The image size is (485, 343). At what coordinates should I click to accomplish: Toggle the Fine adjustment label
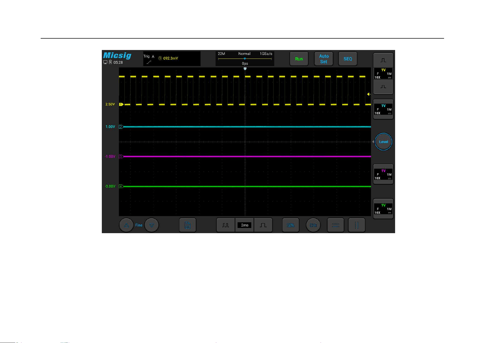tap(139, 225)
